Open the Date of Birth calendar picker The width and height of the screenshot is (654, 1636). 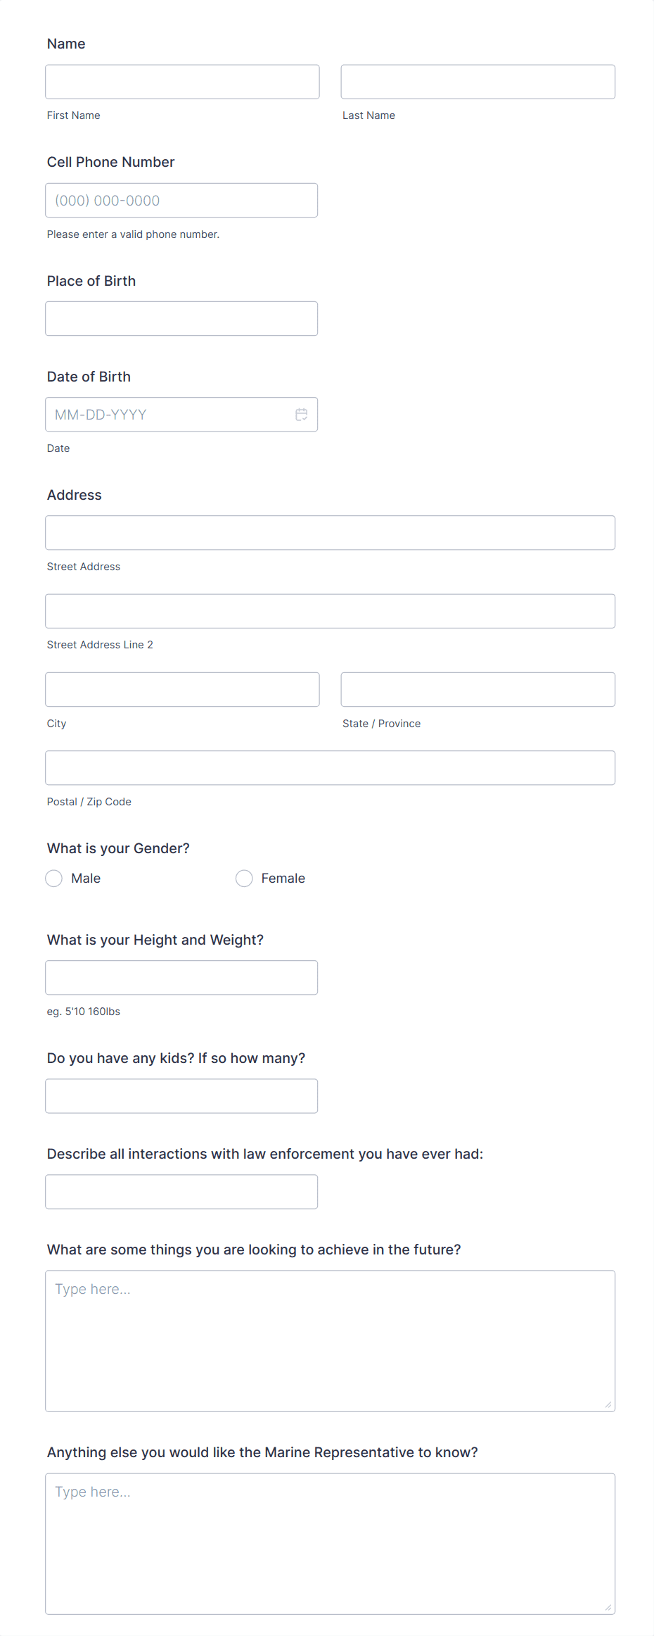point(302,415)
